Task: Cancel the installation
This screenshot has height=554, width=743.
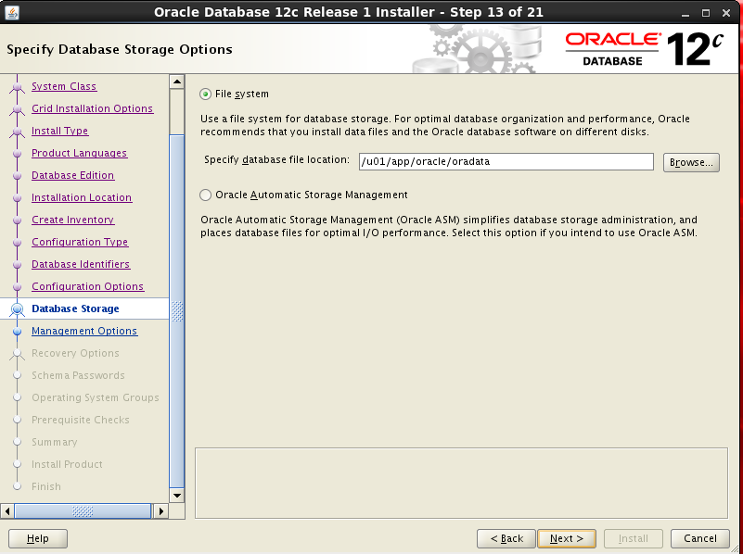Action: 700,538
